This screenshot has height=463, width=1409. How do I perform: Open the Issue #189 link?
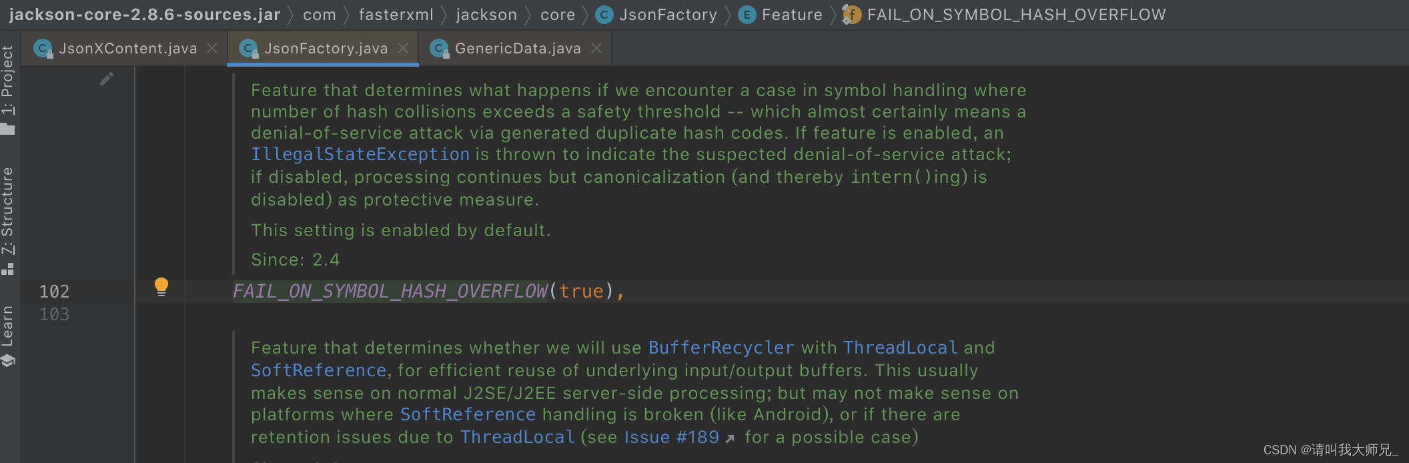[x=671, y=437]
